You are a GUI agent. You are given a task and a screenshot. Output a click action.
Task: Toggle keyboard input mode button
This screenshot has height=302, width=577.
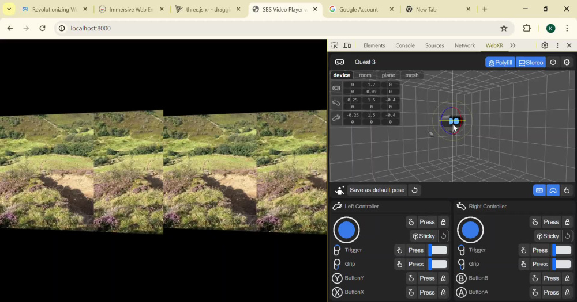[539, 190]
